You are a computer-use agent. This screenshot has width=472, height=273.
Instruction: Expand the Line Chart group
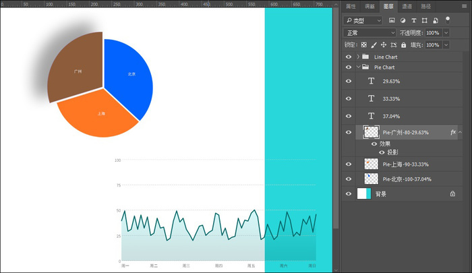tap(358, 57)
